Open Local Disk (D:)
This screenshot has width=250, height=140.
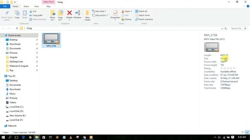pos(16,111)
